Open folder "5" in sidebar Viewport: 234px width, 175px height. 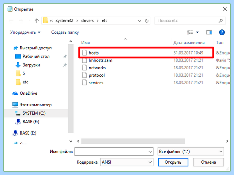(24, 74)
